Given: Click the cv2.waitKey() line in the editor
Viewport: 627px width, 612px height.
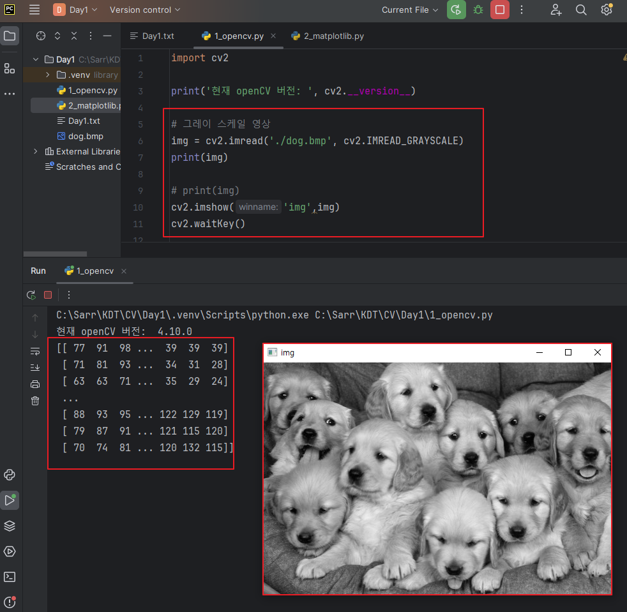Looking at the screenshot, I should click(208, 224).
